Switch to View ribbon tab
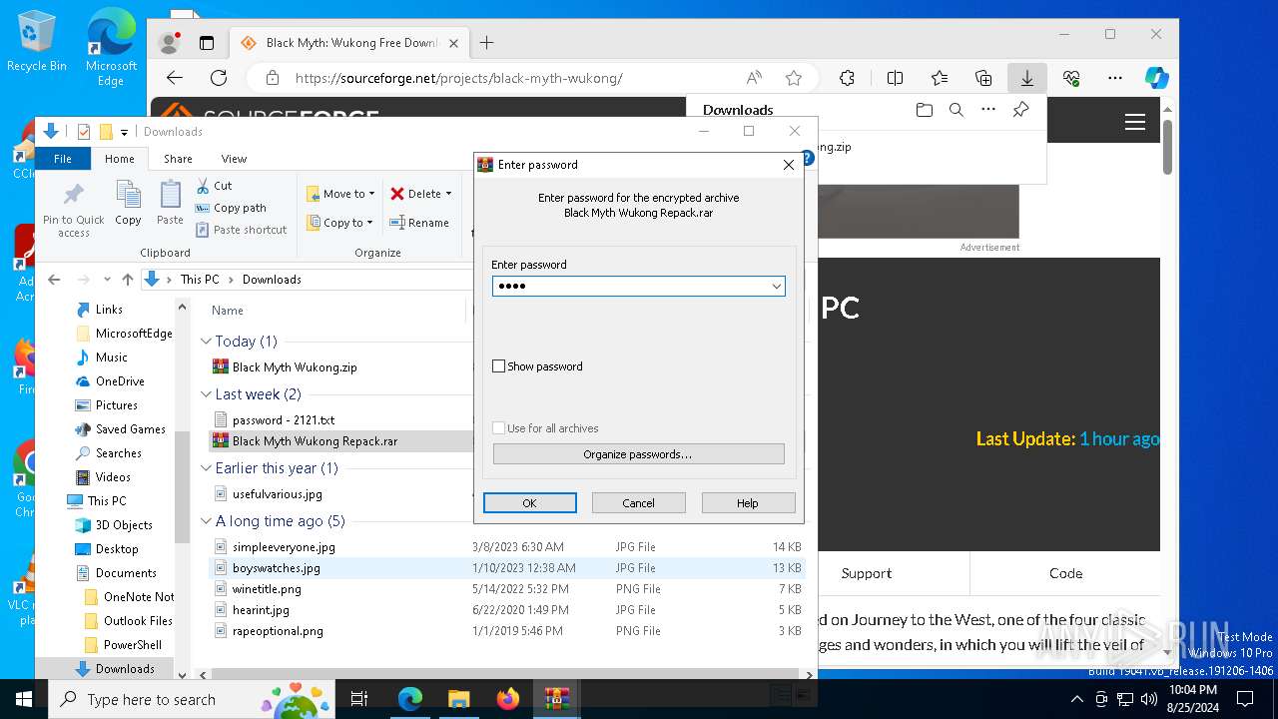This screenshot has width=1278, height=719. click(x=234, y=159)
